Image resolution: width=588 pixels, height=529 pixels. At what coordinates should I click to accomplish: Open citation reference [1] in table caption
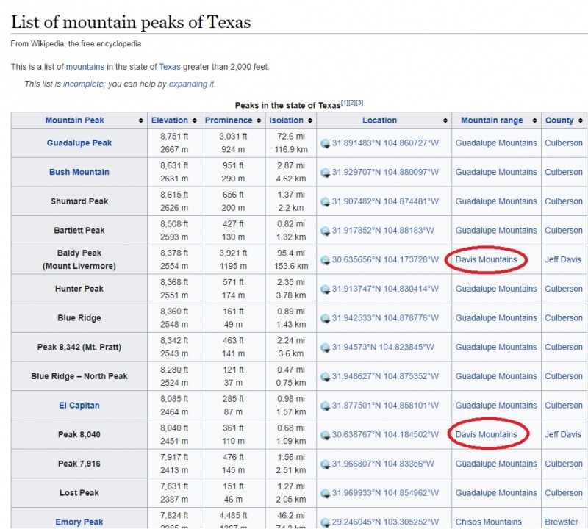pos(344,103)
